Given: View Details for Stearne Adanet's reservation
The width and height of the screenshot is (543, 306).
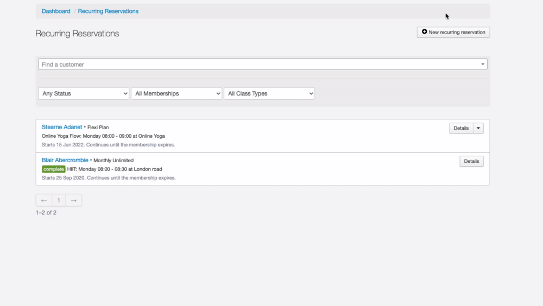Looking at the screenshot, I should [x=461, y=128].
